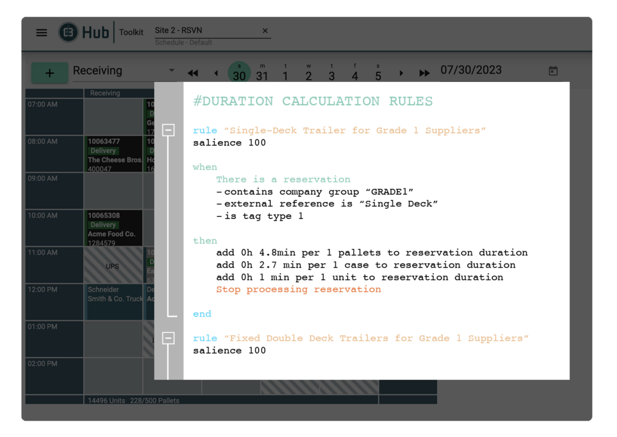The height and width of the screenshot is (437, 617).
Task: Click the 01:00 PM time row
Action: click(54, 339)
